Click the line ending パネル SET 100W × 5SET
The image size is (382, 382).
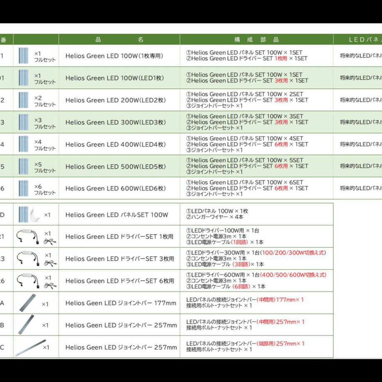(245, 160)
